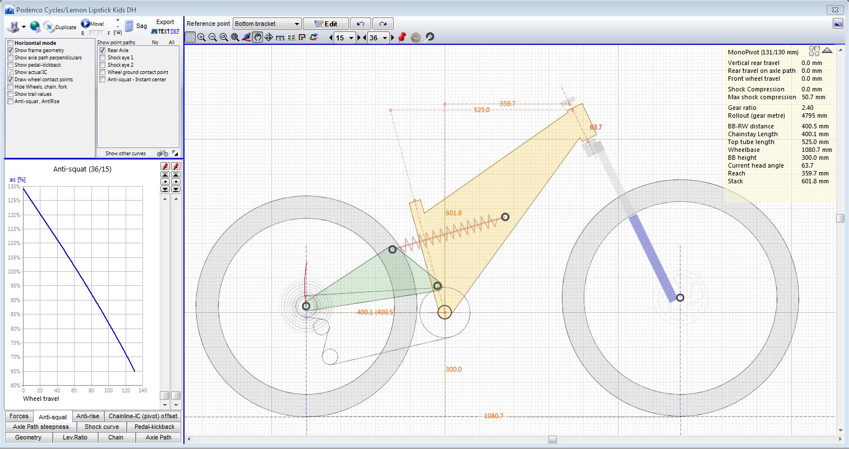Open Chainline-IC (pivot) offset tab

pyautogui.click(x=143, y=416)
